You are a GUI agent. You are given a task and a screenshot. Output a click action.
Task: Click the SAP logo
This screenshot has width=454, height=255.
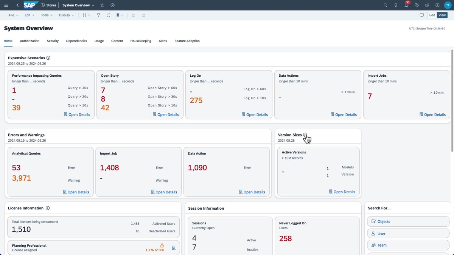[30, 5]
